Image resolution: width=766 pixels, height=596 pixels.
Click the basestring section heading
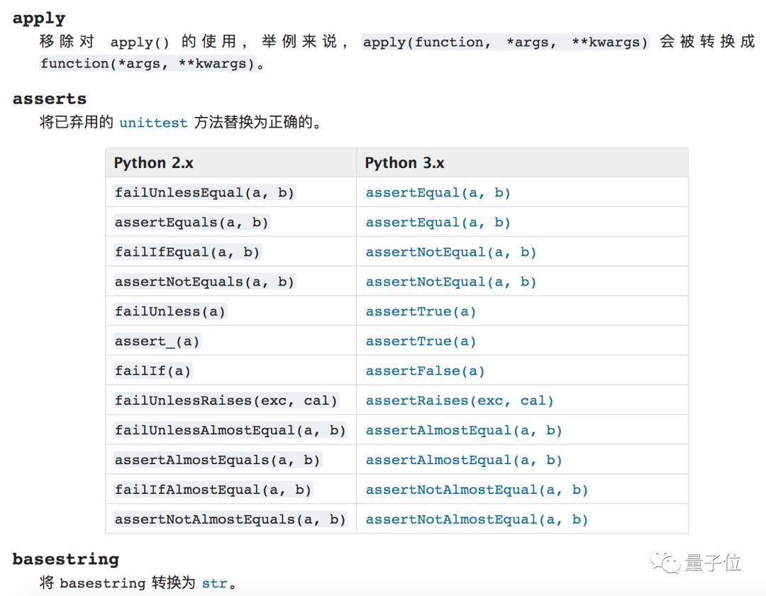click(65, 559)
